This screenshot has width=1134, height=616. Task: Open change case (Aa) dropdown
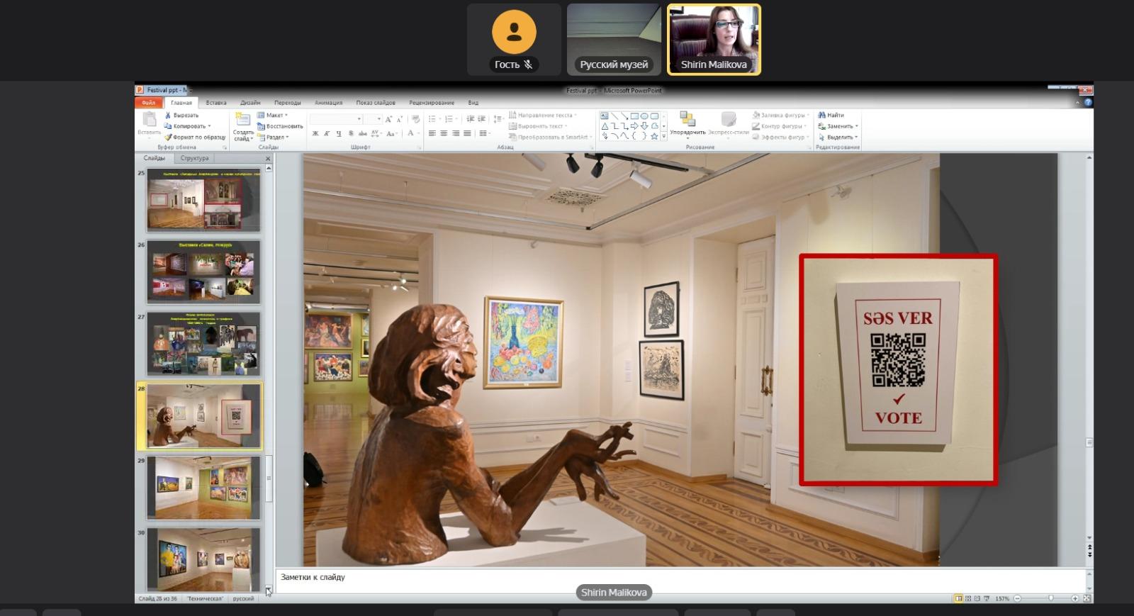tap(391, 133)
